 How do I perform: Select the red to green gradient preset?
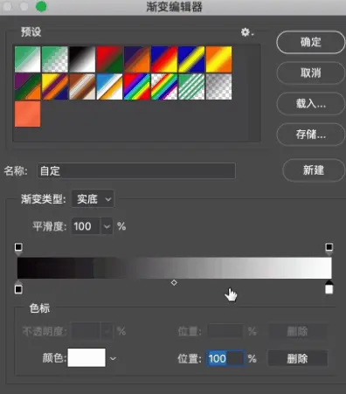point(109,59)
